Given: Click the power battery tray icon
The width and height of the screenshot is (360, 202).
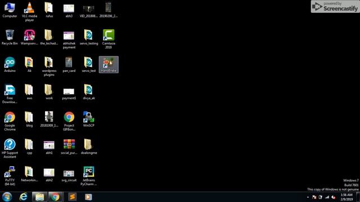Looking at the screenshot, I should [321, 197].
